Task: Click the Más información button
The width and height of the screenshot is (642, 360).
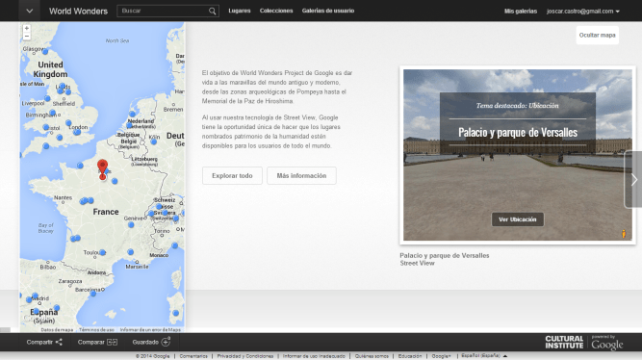Action: 301,175
